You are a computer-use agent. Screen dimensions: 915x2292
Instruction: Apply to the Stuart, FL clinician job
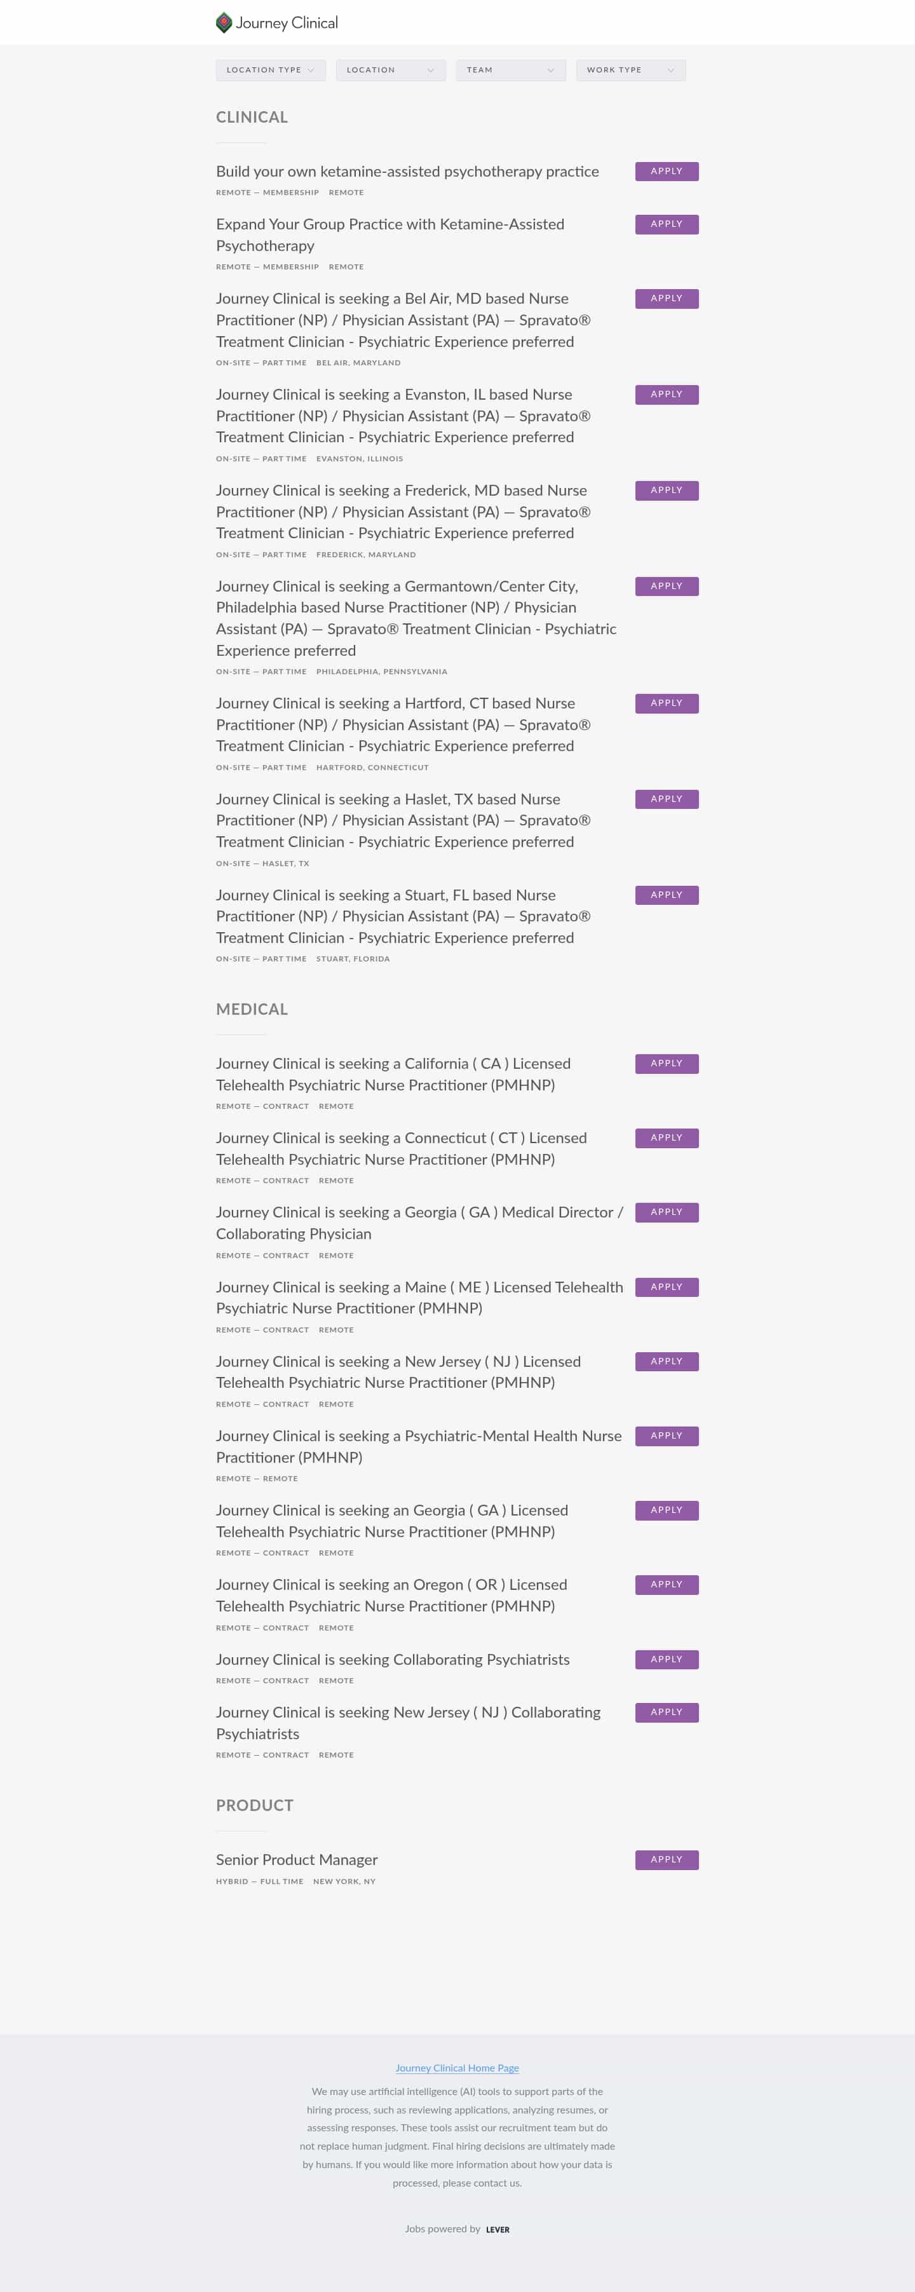(x=666, y=895)
